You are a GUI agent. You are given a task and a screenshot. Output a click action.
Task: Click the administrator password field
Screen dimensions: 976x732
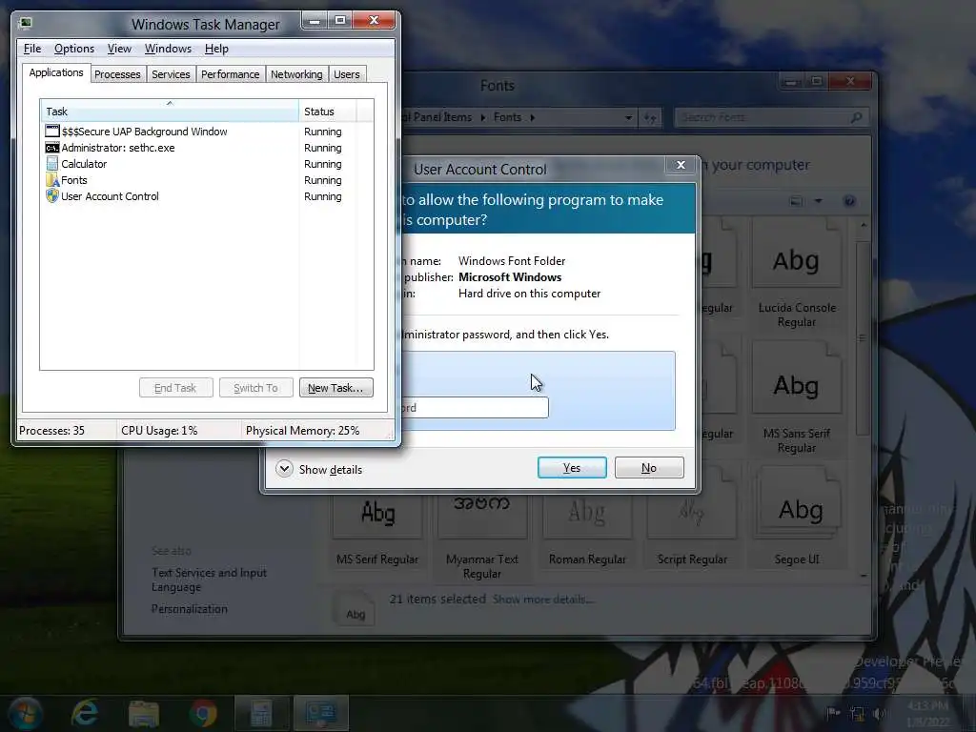(475, 408)
